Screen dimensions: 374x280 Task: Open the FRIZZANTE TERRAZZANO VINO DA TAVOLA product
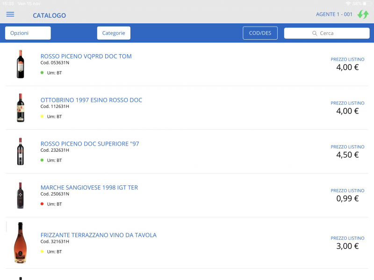pos(98,235)
